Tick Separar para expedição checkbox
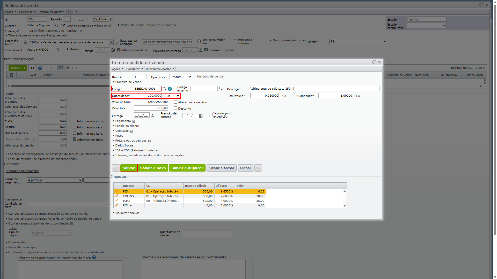The height and width of the screenshot is (279, 497). (211, 114)
